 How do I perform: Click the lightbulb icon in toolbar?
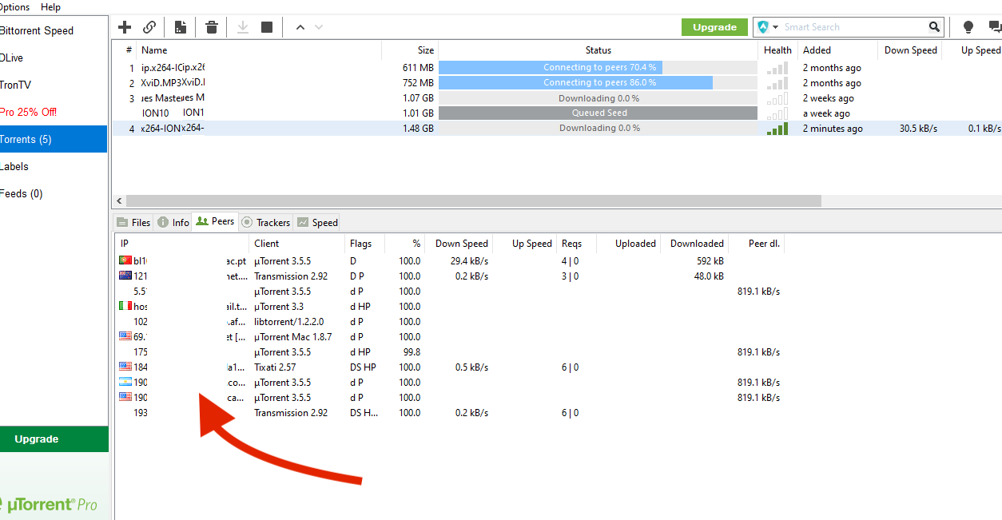(x=968, y=27)
